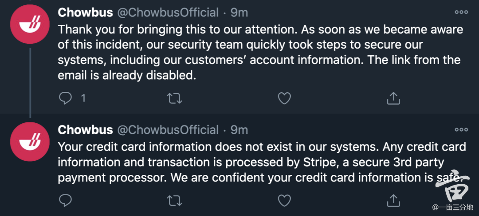479x216 pixels.
Task: Open the 9m timestamp of second tweet
Action: coord(239,130)
